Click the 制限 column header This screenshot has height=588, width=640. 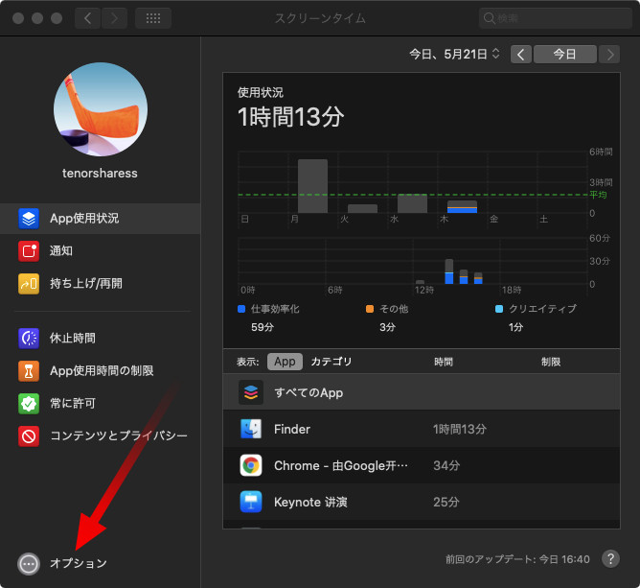[x=551, y=362]
